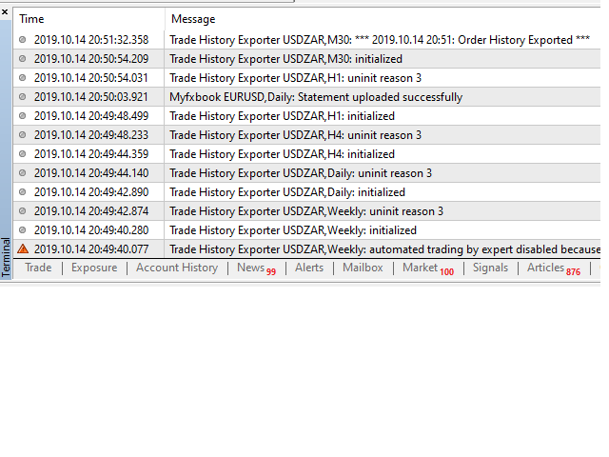This screenshot has width=609, height=457.
Task: Click the gray icon beside 20:50:03.921 Myfxbook entry
Action: (23, 97)
